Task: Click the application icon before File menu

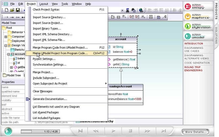Action: click(x=6, y=4)
